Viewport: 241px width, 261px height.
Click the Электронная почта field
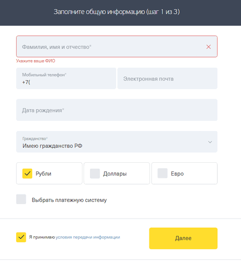(x=167, y=78)
